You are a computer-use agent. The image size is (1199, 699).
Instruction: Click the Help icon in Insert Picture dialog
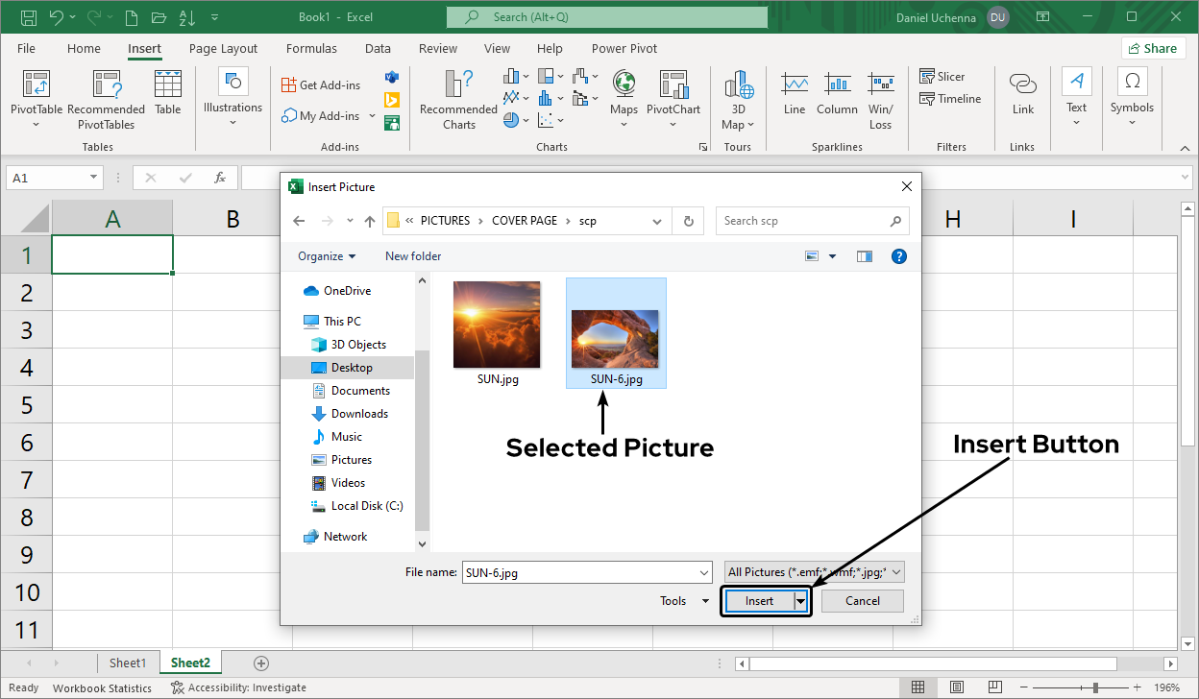[898, 256]
